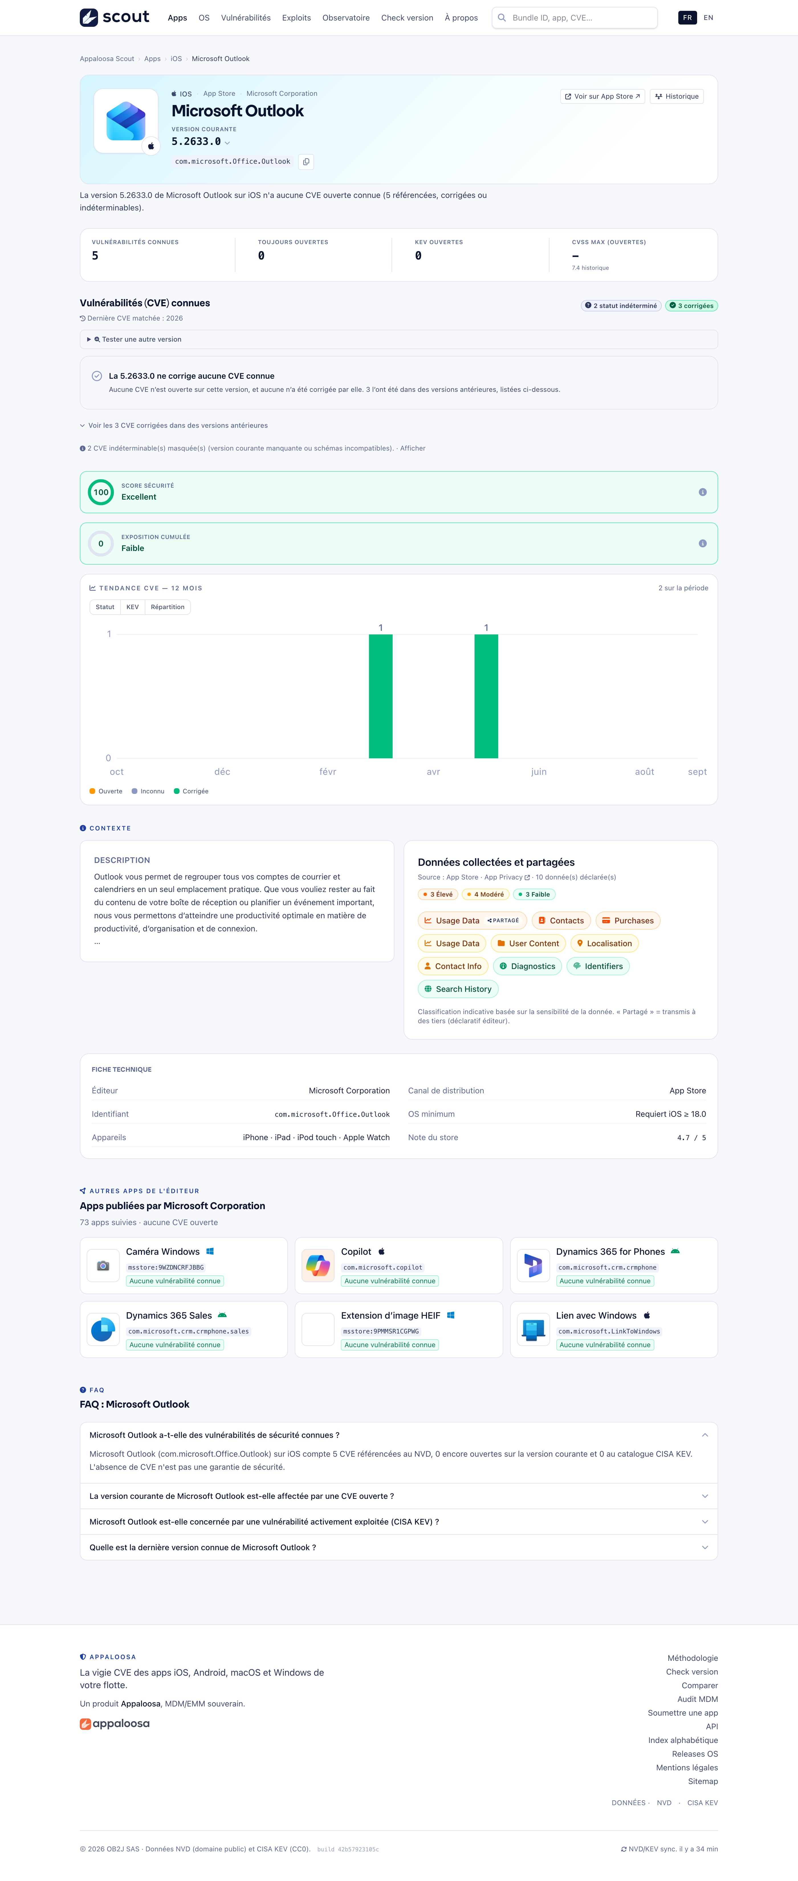The height and width of the screenshot is (1881, 798).
Task: Copy the com.microsoft.Office.Outlook bundle ID
Action: pyautogui.click(x=306, y=161)
